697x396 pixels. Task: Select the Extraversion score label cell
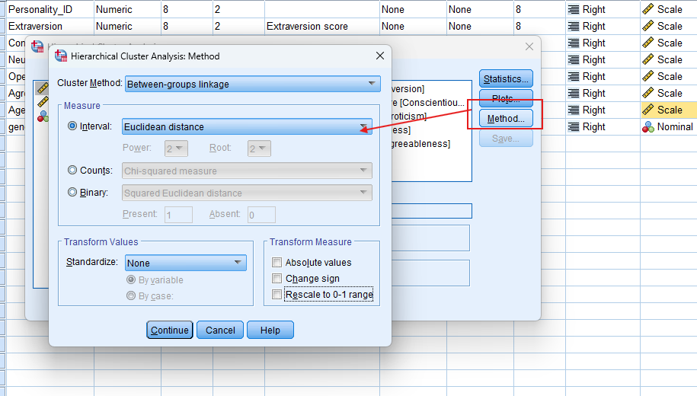point(321,27)
